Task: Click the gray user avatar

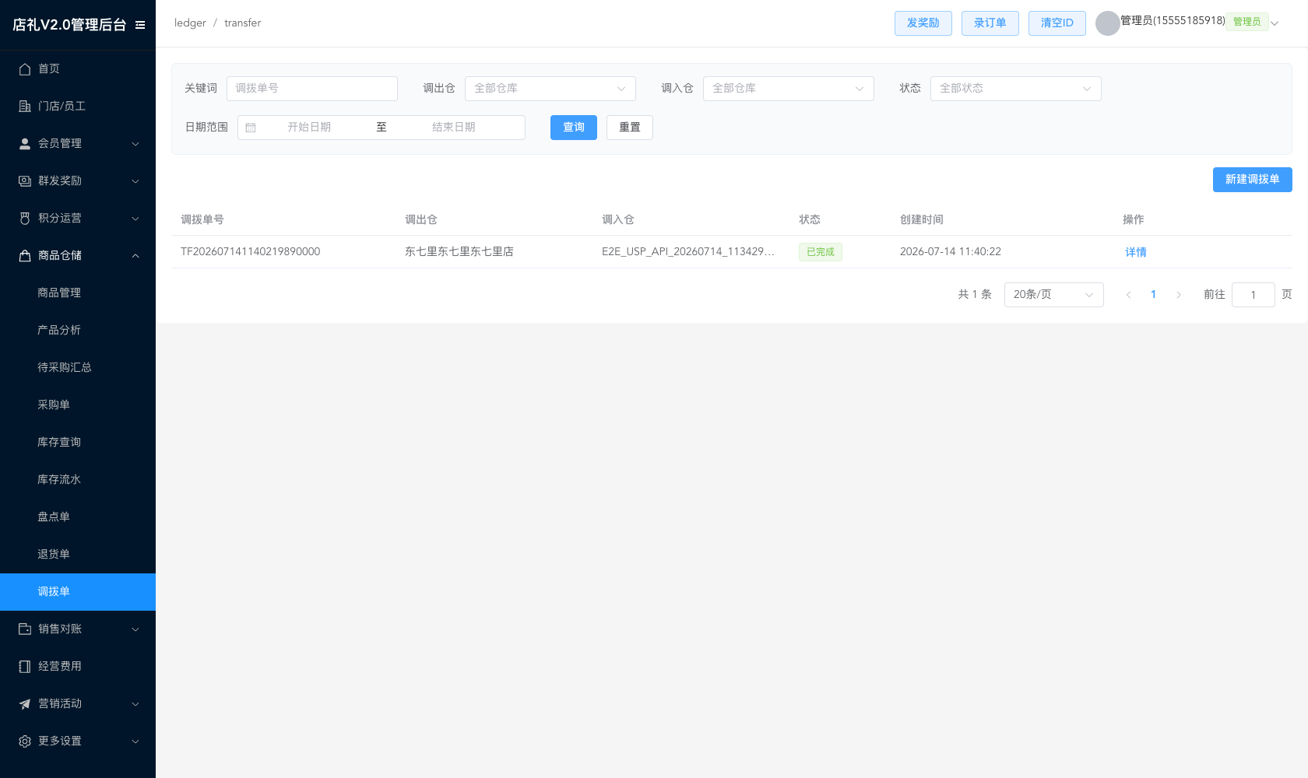Action: click(x=1107, y=23)
